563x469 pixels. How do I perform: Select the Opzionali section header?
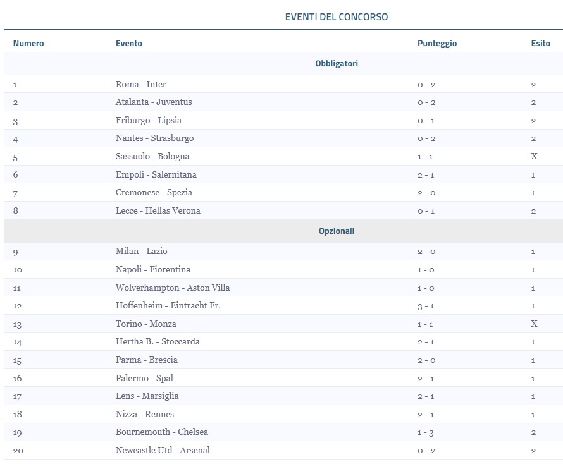[x=337, y=231]
